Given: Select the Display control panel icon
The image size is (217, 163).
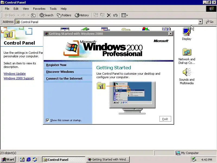Looking at the screenshot, I should 187,34.
